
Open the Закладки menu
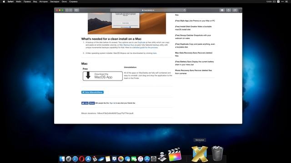point(55,1)
